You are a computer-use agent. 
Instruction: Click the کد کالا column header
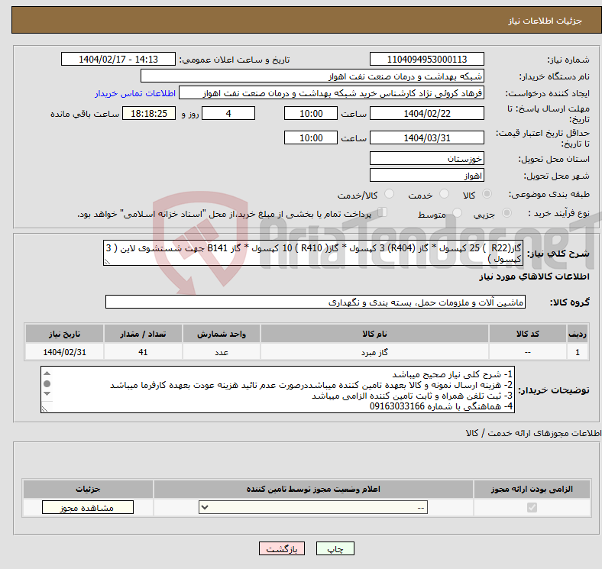pyautogui.click(x=528, y=334)
